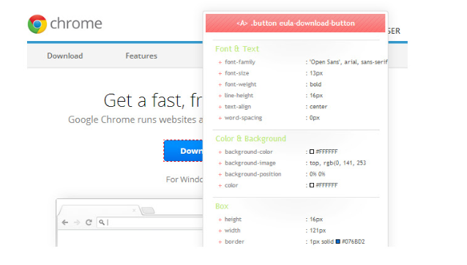Click the border blue #076BD2 swatch
This screenshot has height=265, width=467.
(x=337, y=242)
